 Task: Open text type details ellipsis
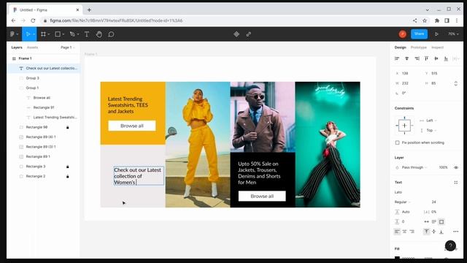click(455, 232)
